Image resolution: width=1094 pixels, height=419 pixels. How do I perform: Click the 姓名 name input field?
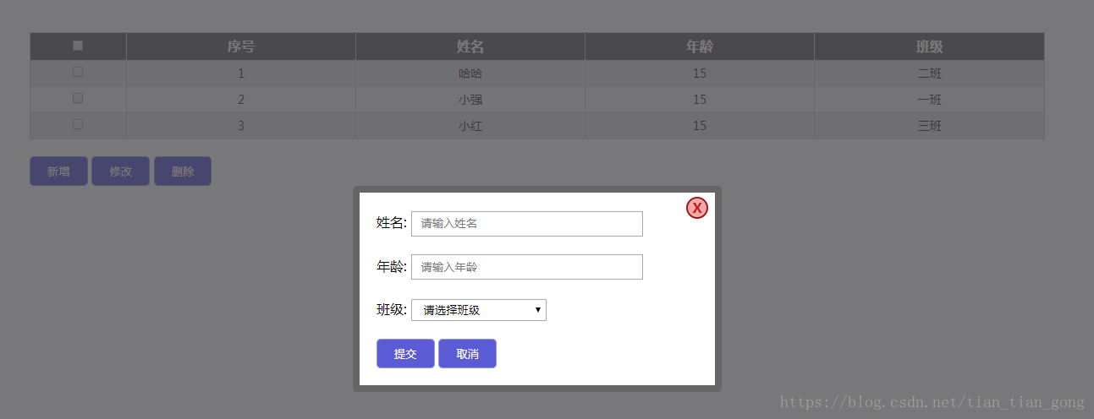click(527, 224)
